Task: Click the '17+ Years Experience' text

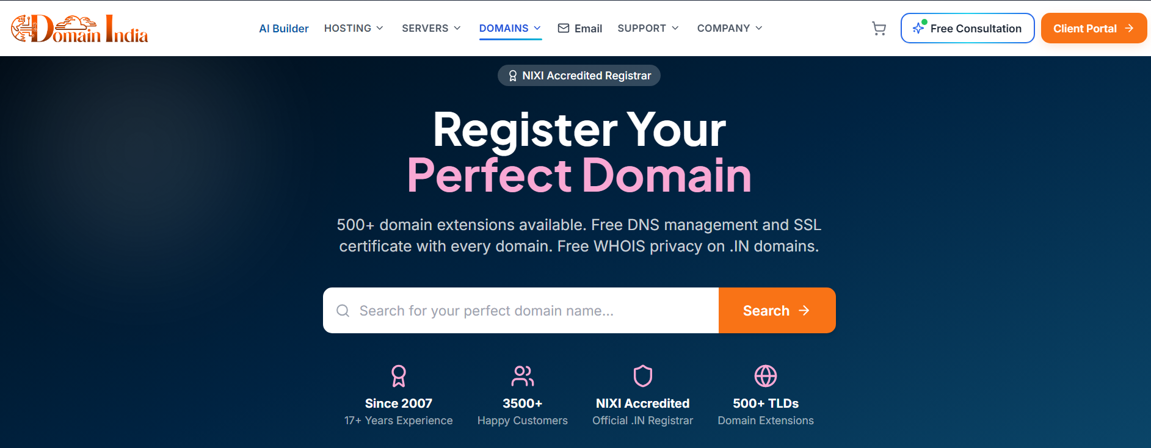Action: pyautogui.click(x=399, y=421)
